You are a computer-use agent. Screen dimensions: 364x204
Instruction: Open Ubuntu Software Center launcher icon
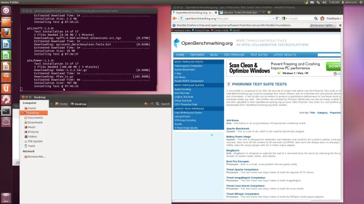click(6, 78)
